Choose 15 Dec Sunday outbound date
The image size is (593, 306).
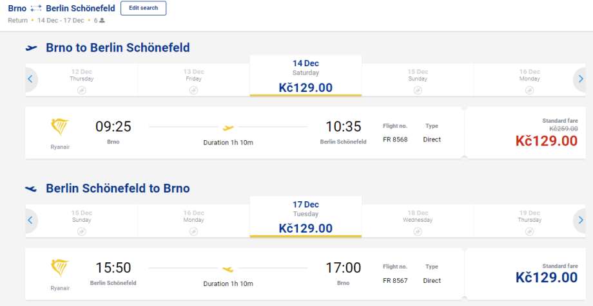coord(418,80)
